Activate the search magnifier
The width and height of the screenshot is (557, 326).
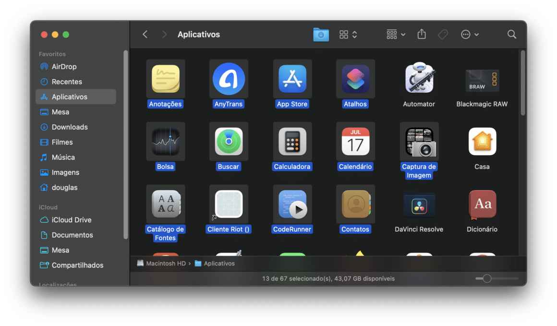coord(511,34)
